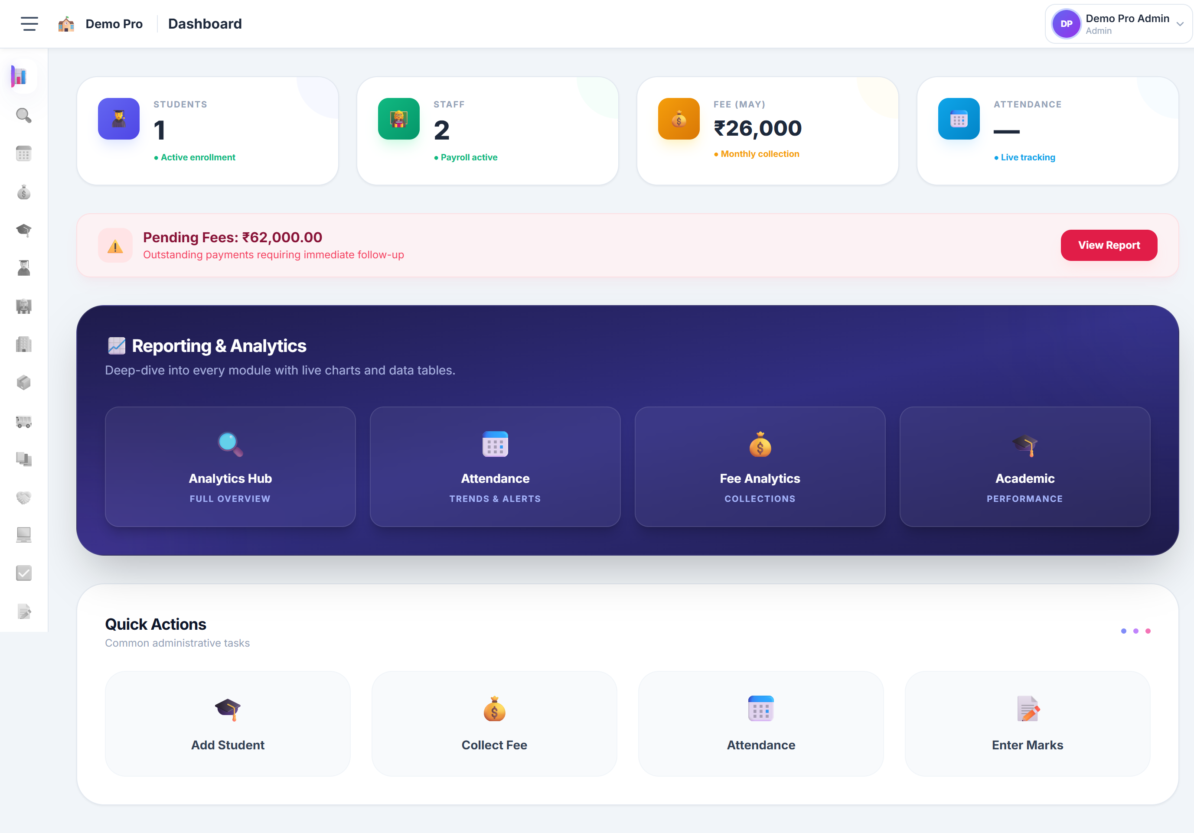Open the handshake icon in sidebar

pos(23,498)
